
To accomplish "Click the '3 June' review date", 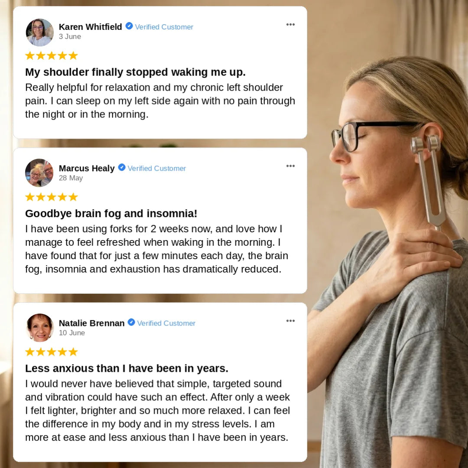I will 70,36.
